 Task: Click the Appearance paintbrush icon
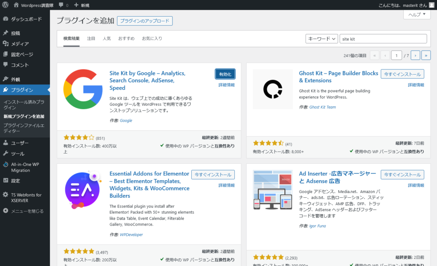[x=6, y=79]
